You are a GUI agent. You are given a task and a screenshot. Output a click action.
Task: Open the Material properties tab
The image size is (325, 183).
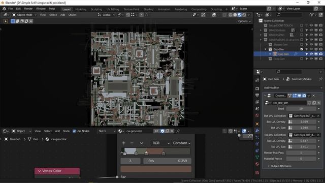(x=257, y=164)
